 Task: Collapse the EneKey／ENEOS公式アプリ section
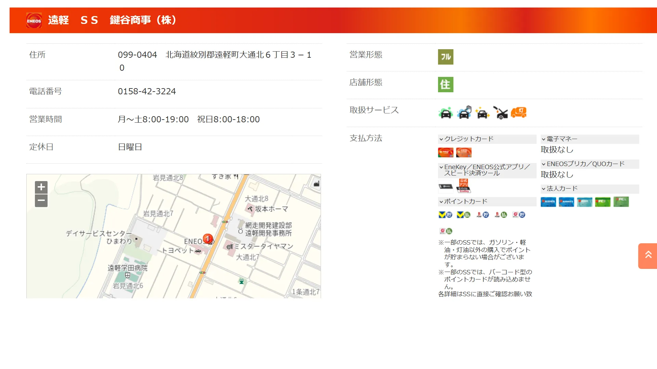click(487, 170)
